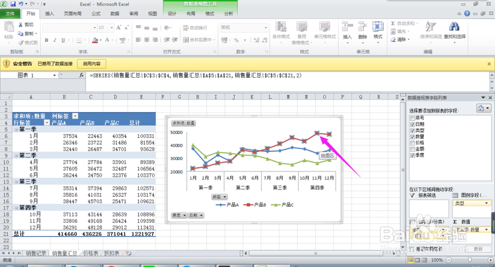Click the Format Painter brush icon
Viewport: 495px width, 267px height.
[x=20, y=42]
